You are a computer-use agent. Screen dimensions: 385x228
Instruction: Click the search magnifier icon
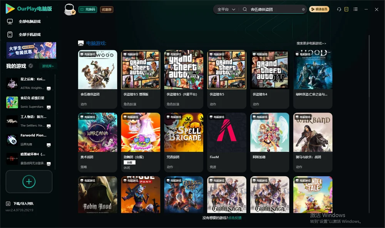(245, 9)
